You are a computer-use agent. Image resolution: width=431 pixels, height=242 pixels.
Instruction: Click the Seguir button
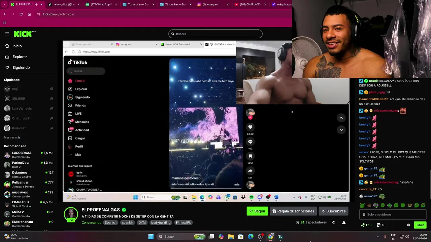pyautogui.click(x=257, y=211)
